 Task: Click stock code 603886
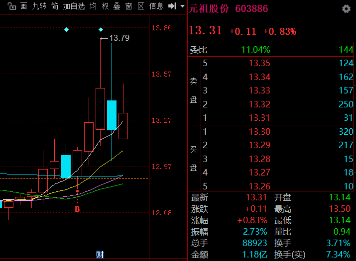[x=251, y=8]
